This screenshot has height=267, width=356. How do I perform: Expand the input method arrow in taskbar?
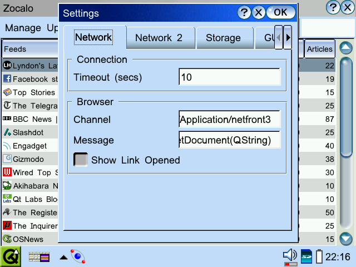pyautogui.click(x=64, y=258)
